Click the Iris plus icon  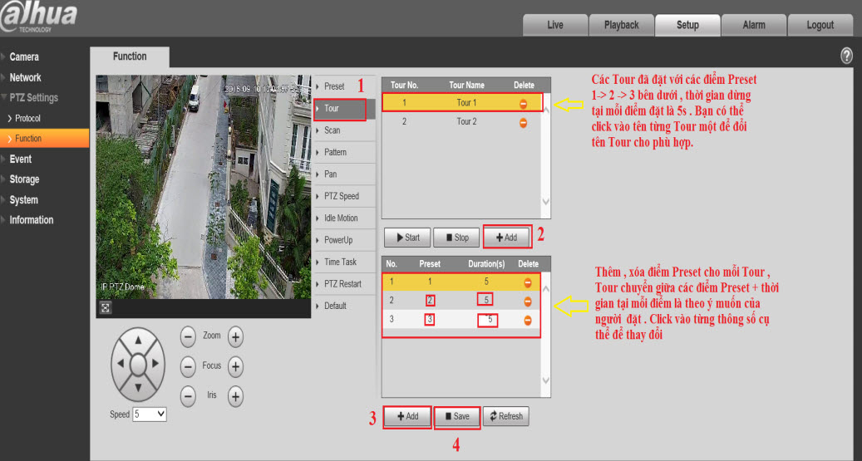235,396
